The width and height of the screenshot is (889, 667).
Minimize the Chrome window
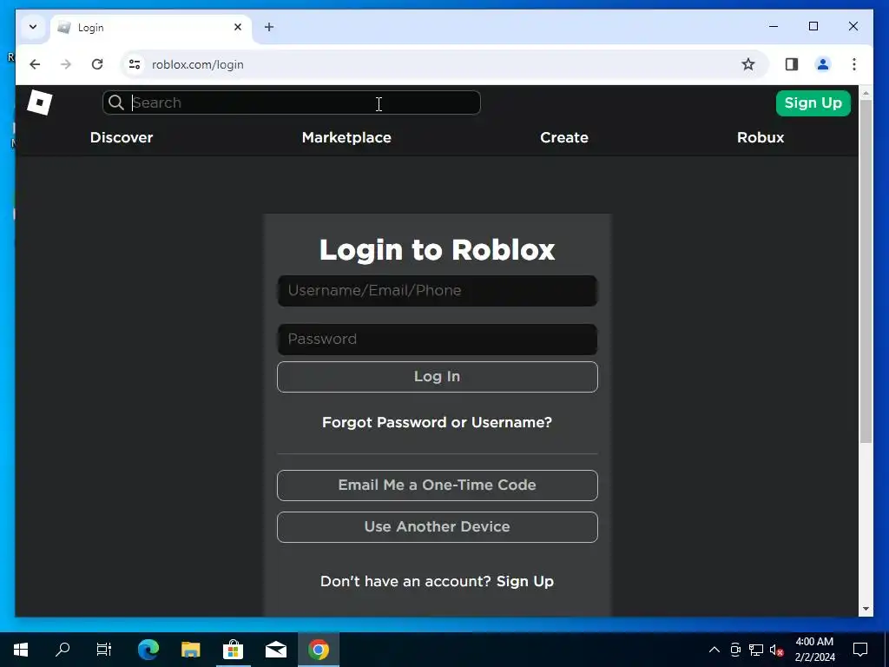(x=774, y=26)
